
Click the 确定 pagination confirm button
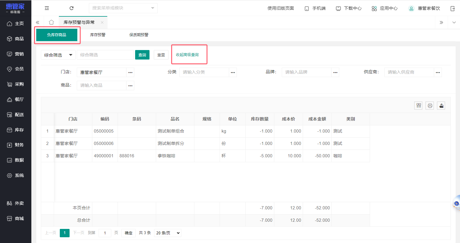(x=129, y=233)
